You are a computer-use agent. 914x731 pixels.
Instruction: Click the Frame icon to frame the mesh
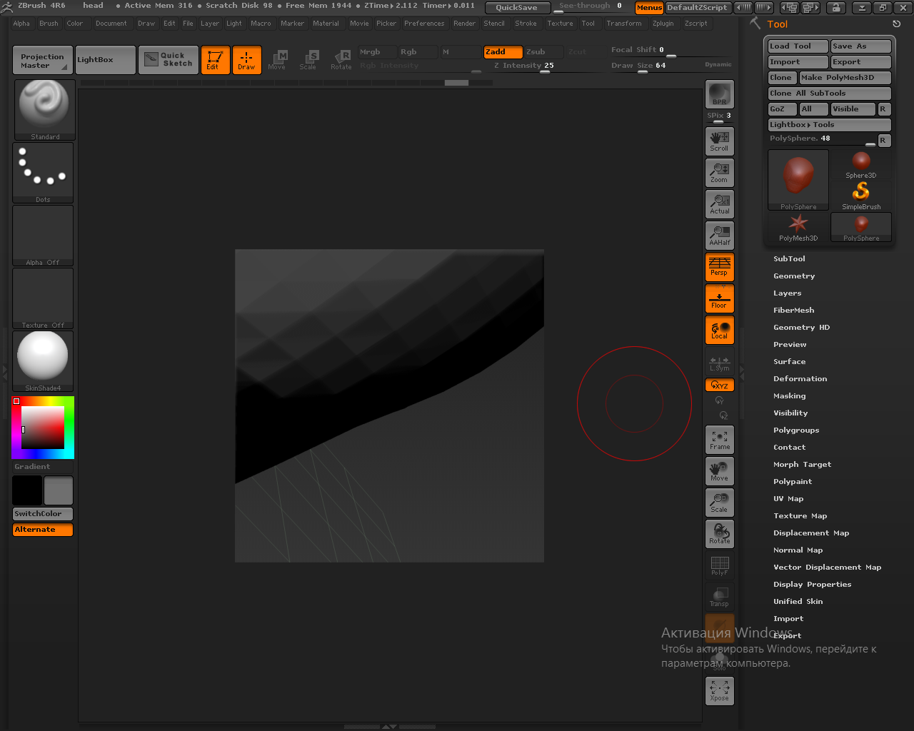[x=719, y=439]
